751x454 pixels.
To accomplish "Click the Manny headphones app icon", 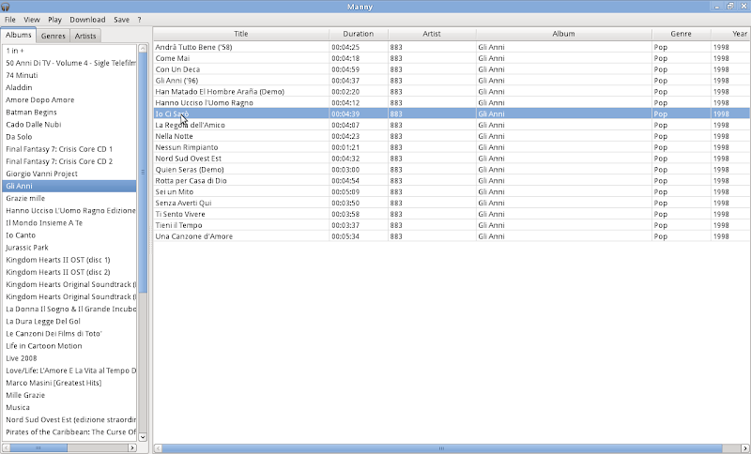I will pos(6,7).
